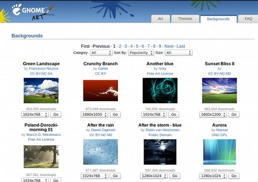Viewport: 258px width, 182px height.
Task: Open the Sunset Bliss II thumbnail
Action: point(219,90)
